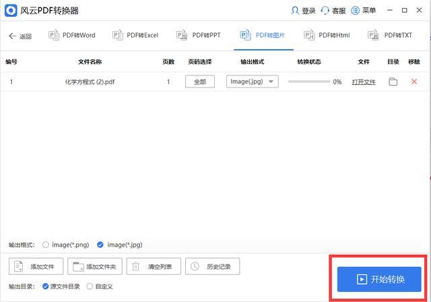
Task: Click the 登录 user profile icon
Action: point(295,11)
